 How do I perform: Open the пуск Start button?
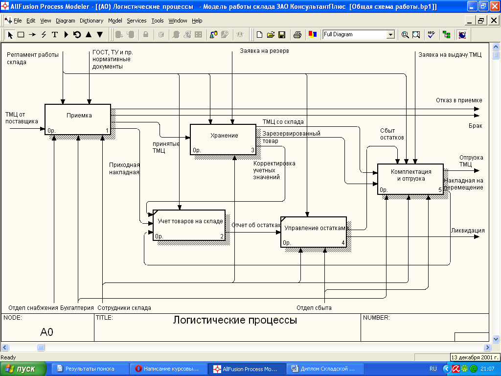(23, 369)
